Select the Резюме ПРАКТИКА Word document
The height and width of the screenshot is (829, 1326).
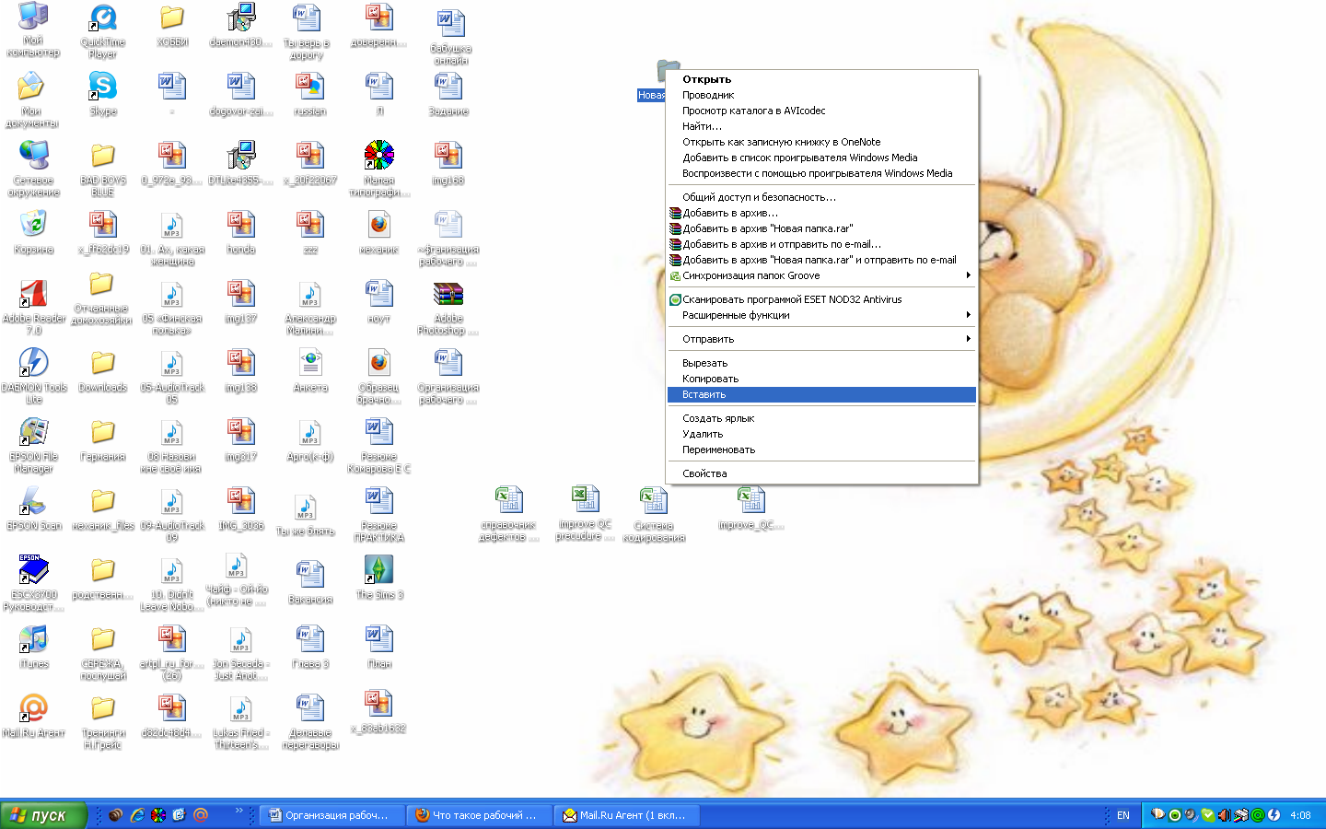(379, 514)
